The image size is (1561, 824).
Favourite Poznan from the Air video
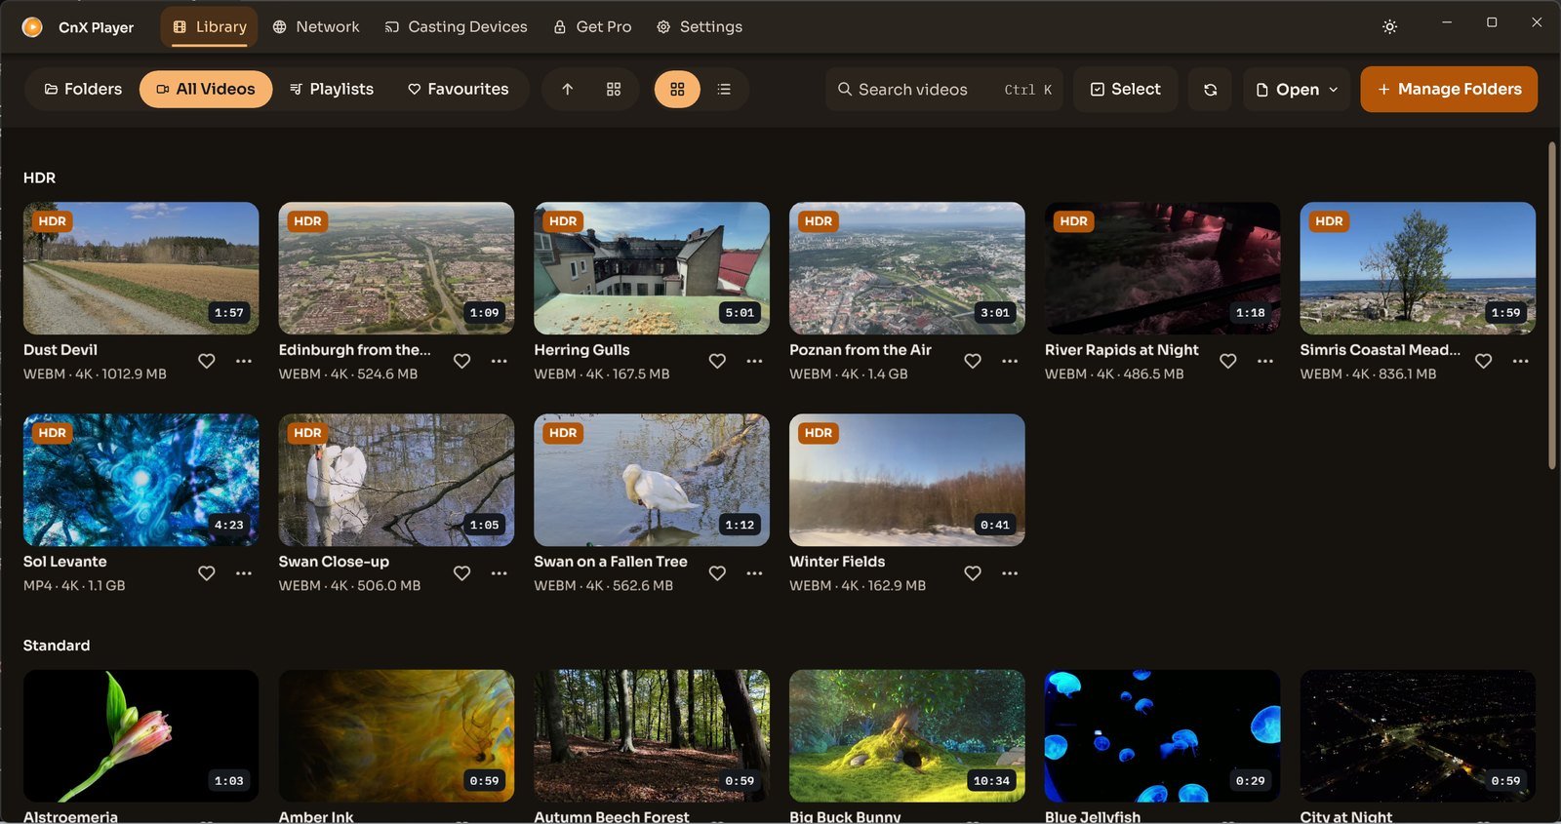point(973,361)
